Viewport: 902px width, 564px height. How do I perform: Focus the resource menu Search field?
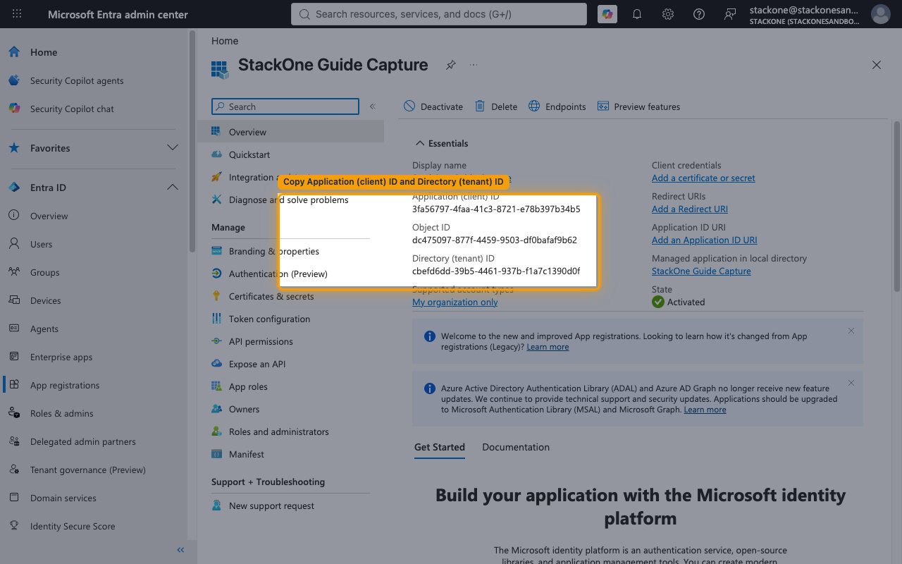[x=285, y=106]
